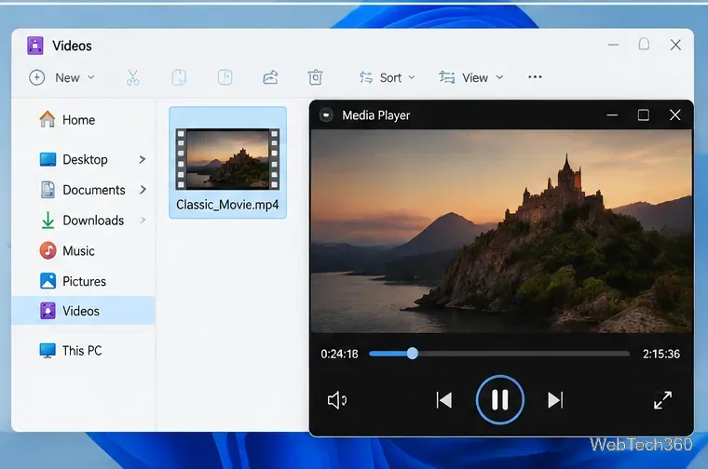Open the See more ellipsis menu
Image resolution: width=708 pixels, height=469 pixels.
click(535, 77)
